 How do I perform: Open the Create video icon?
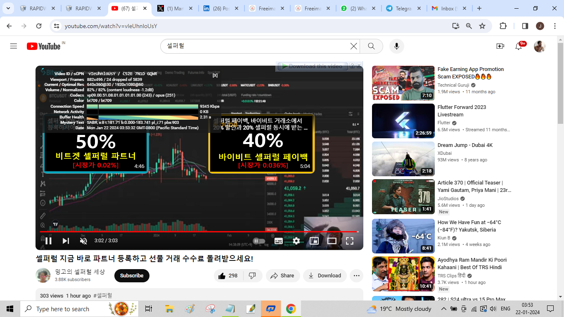500,46
